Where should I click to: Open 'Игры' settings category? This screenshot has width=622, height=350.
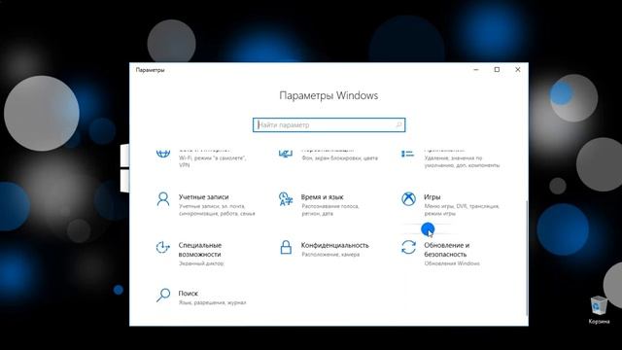coord(432,196)
